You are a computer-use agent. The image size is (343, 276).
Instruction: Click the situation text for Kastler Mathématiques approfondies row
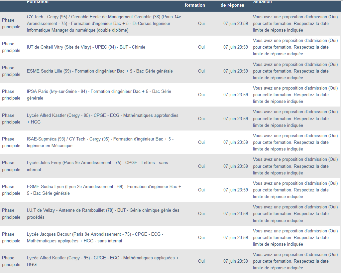tap(295, 119)
